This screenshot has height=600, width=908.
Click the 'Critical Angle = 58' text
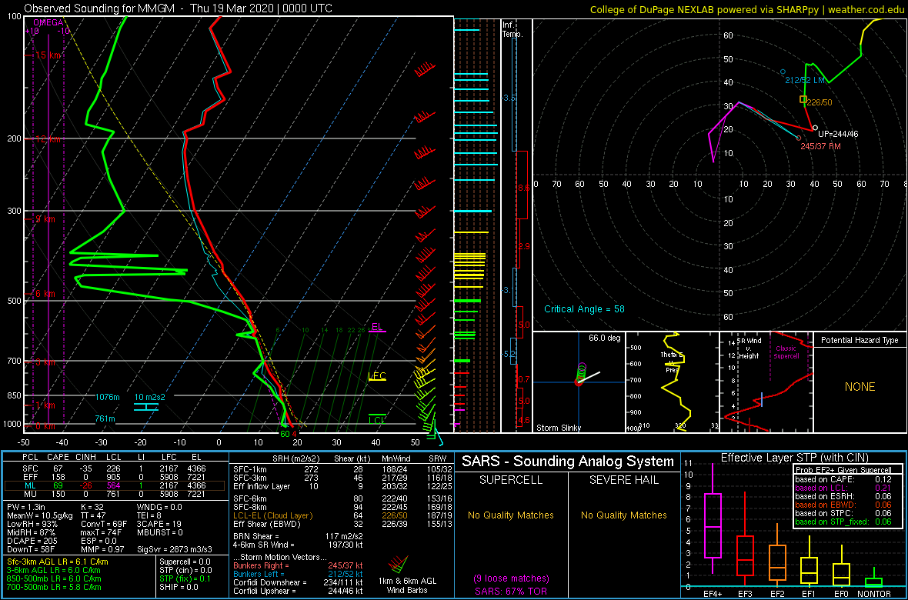coord(584,309)
